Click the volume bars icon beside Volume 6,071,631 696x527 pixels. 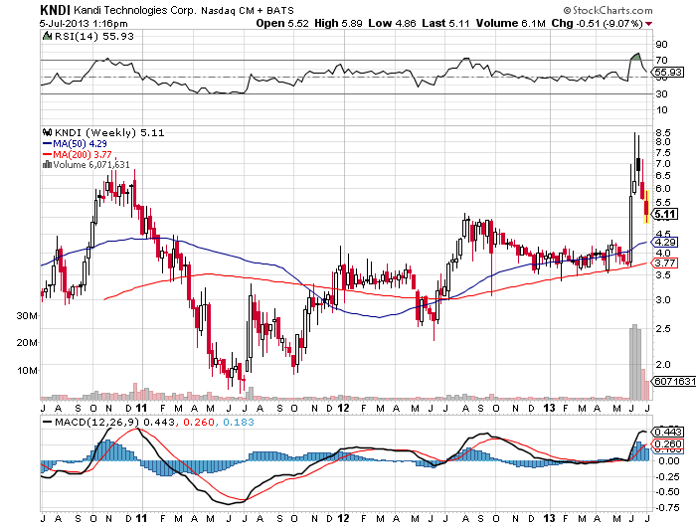tap(47, 165)
